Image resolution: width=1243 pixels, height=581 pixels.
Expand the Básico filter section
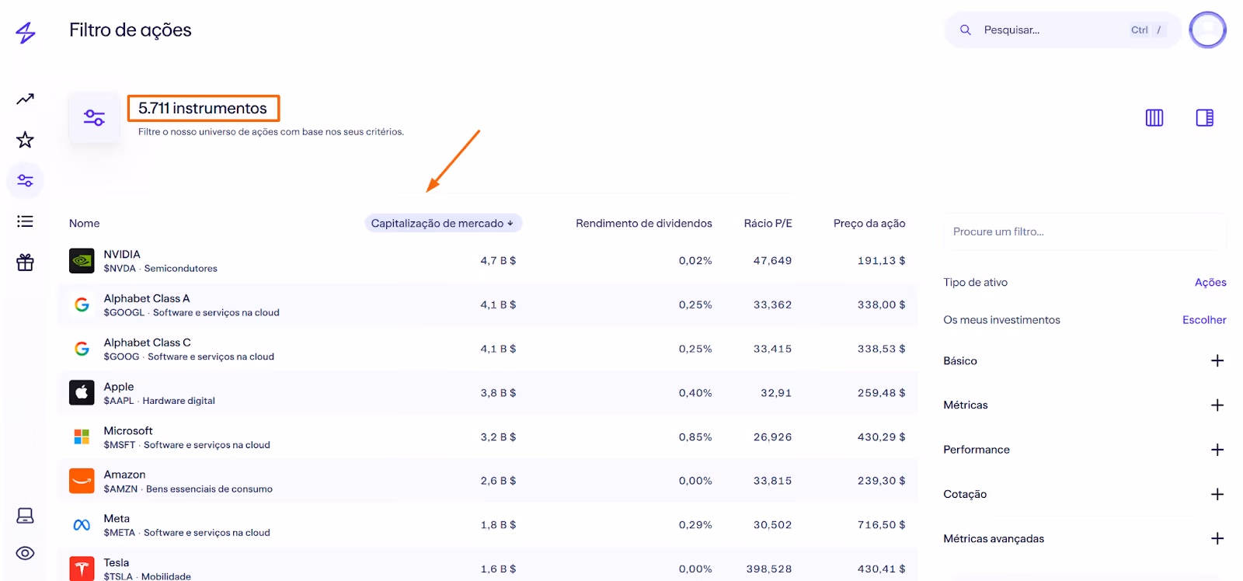pos(1217,360)
